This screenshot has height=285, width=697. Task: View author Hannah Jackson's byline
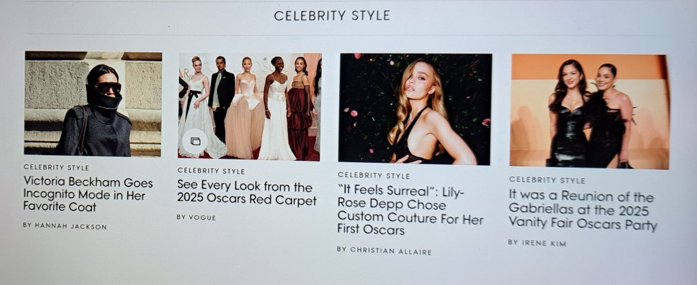(x=65, y=226)
